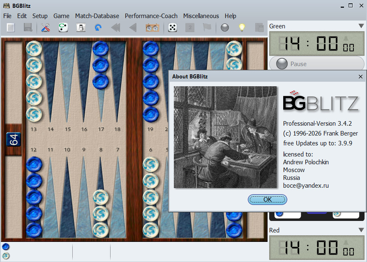Click the new document toolbar icon
The image size is (367, 262).
point(11,28)
